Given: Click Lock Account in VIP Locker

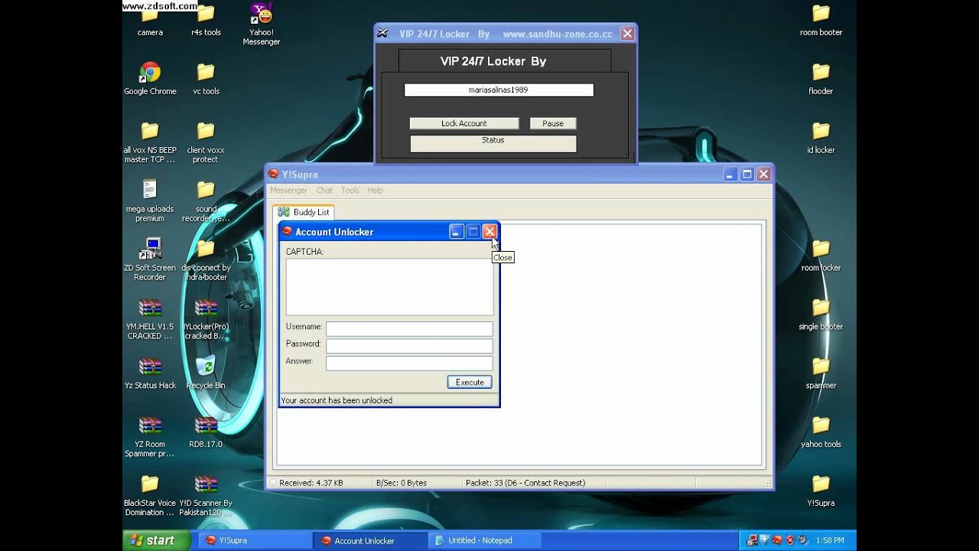Looking at the screenshot, I should pos(464,123).
